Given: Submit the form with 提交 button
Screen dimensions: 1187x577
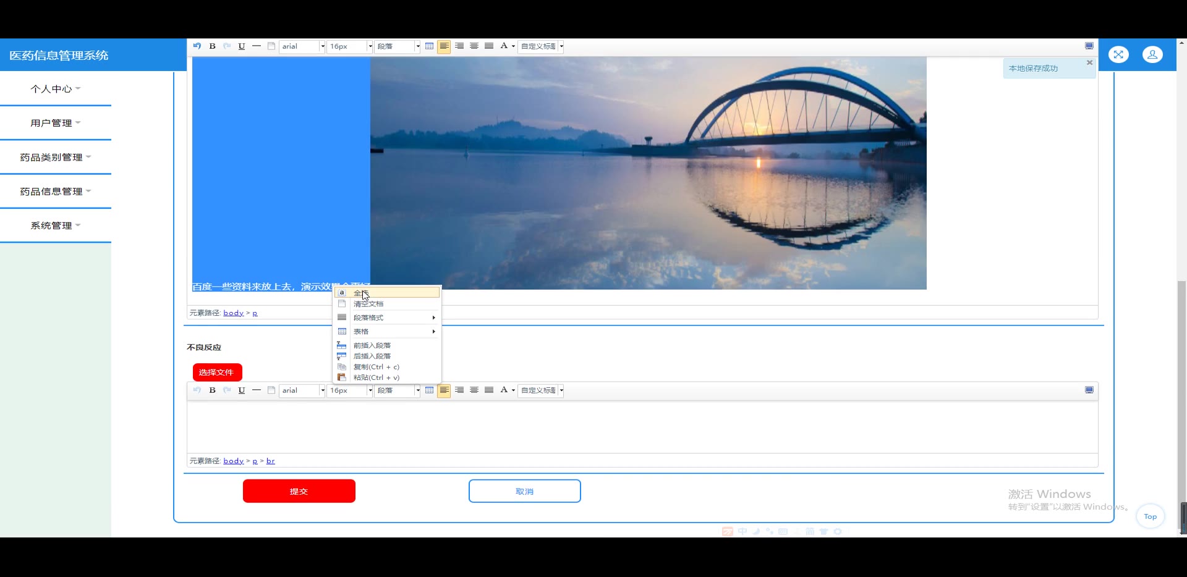Looking at the screenshot, I should [299, 491].
